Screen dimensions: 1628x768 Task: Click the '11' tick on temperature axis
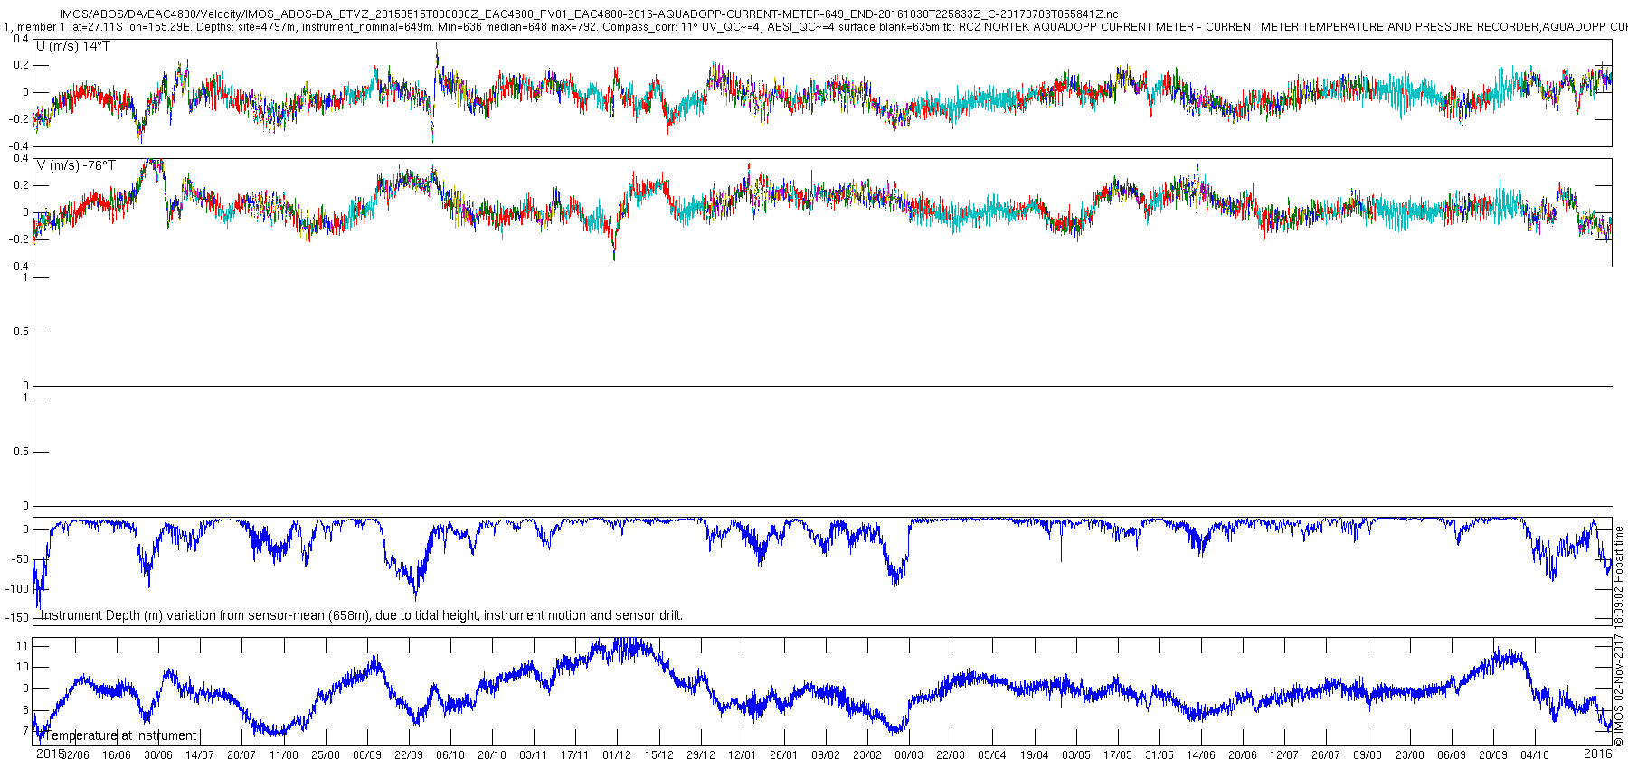tap(24, 646)
